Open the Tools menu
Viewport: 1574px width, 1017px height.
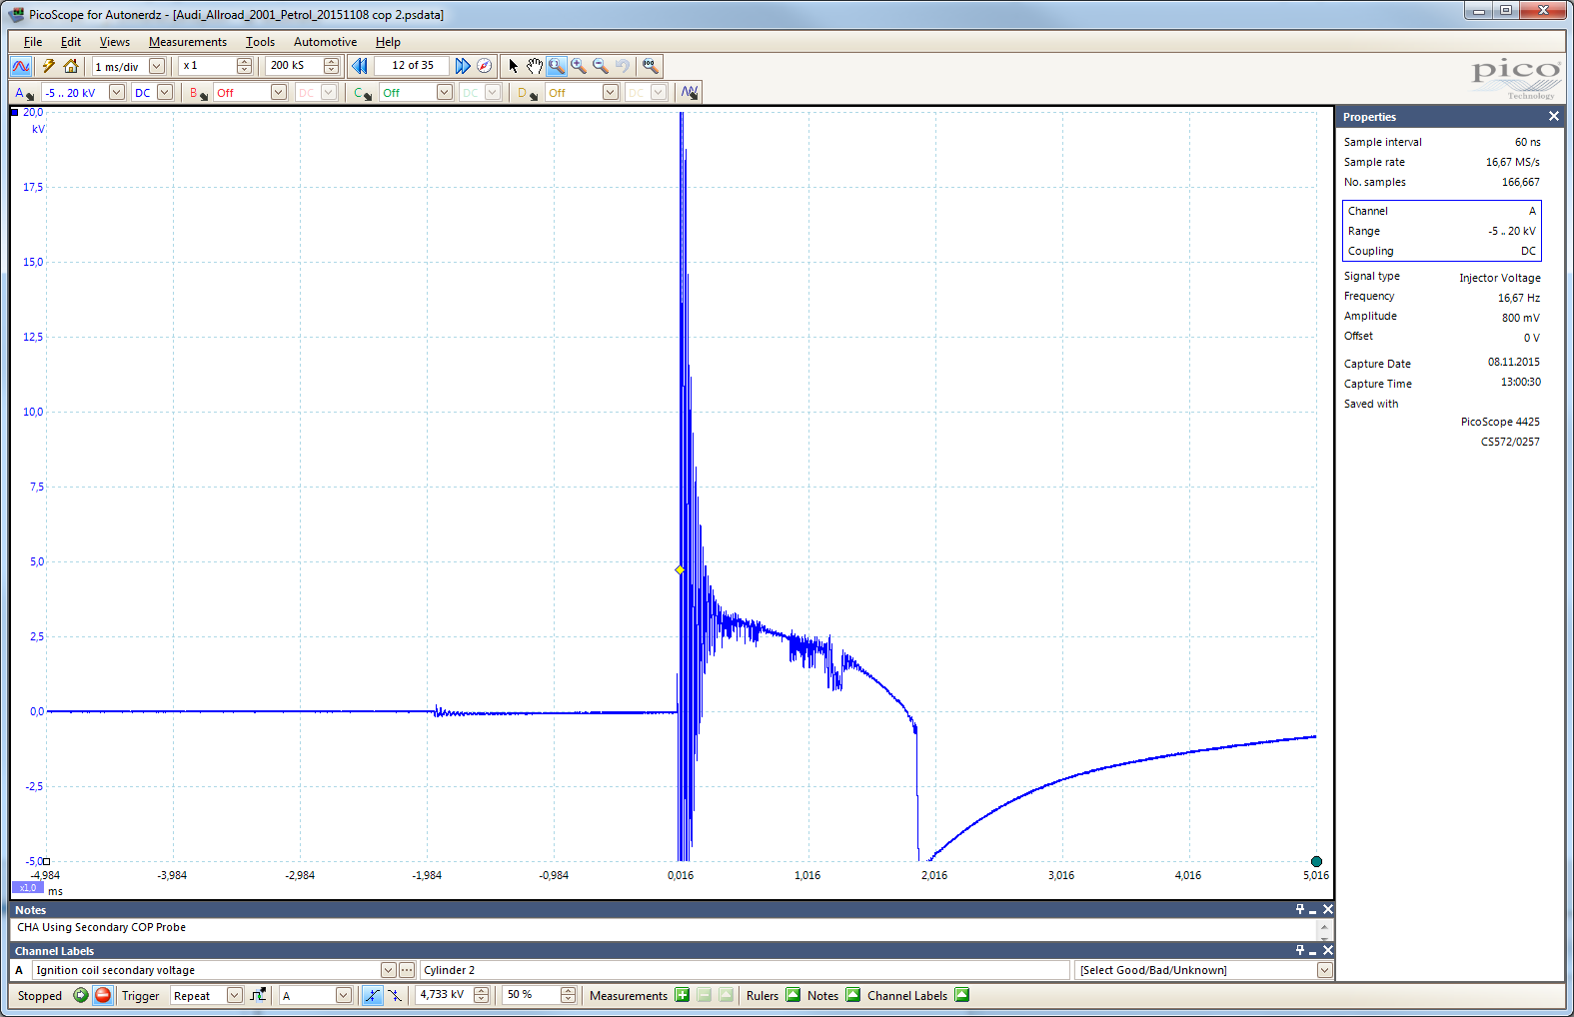[260, 42]
